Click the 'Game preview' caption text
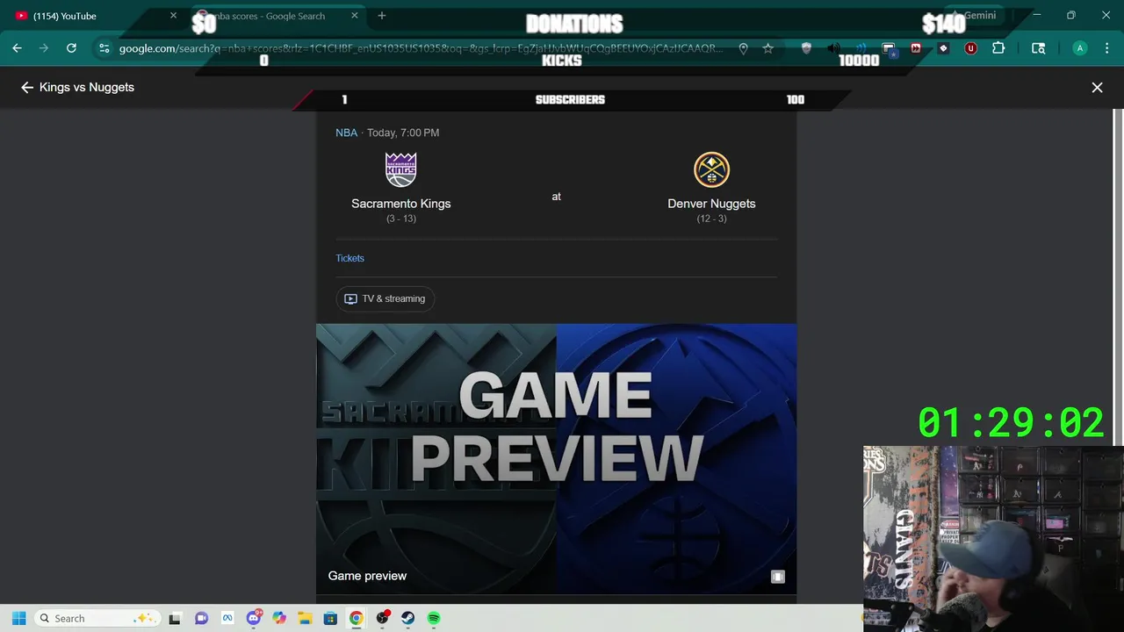1124x632 pixels. pyautogui.click(x=367, y=576)
